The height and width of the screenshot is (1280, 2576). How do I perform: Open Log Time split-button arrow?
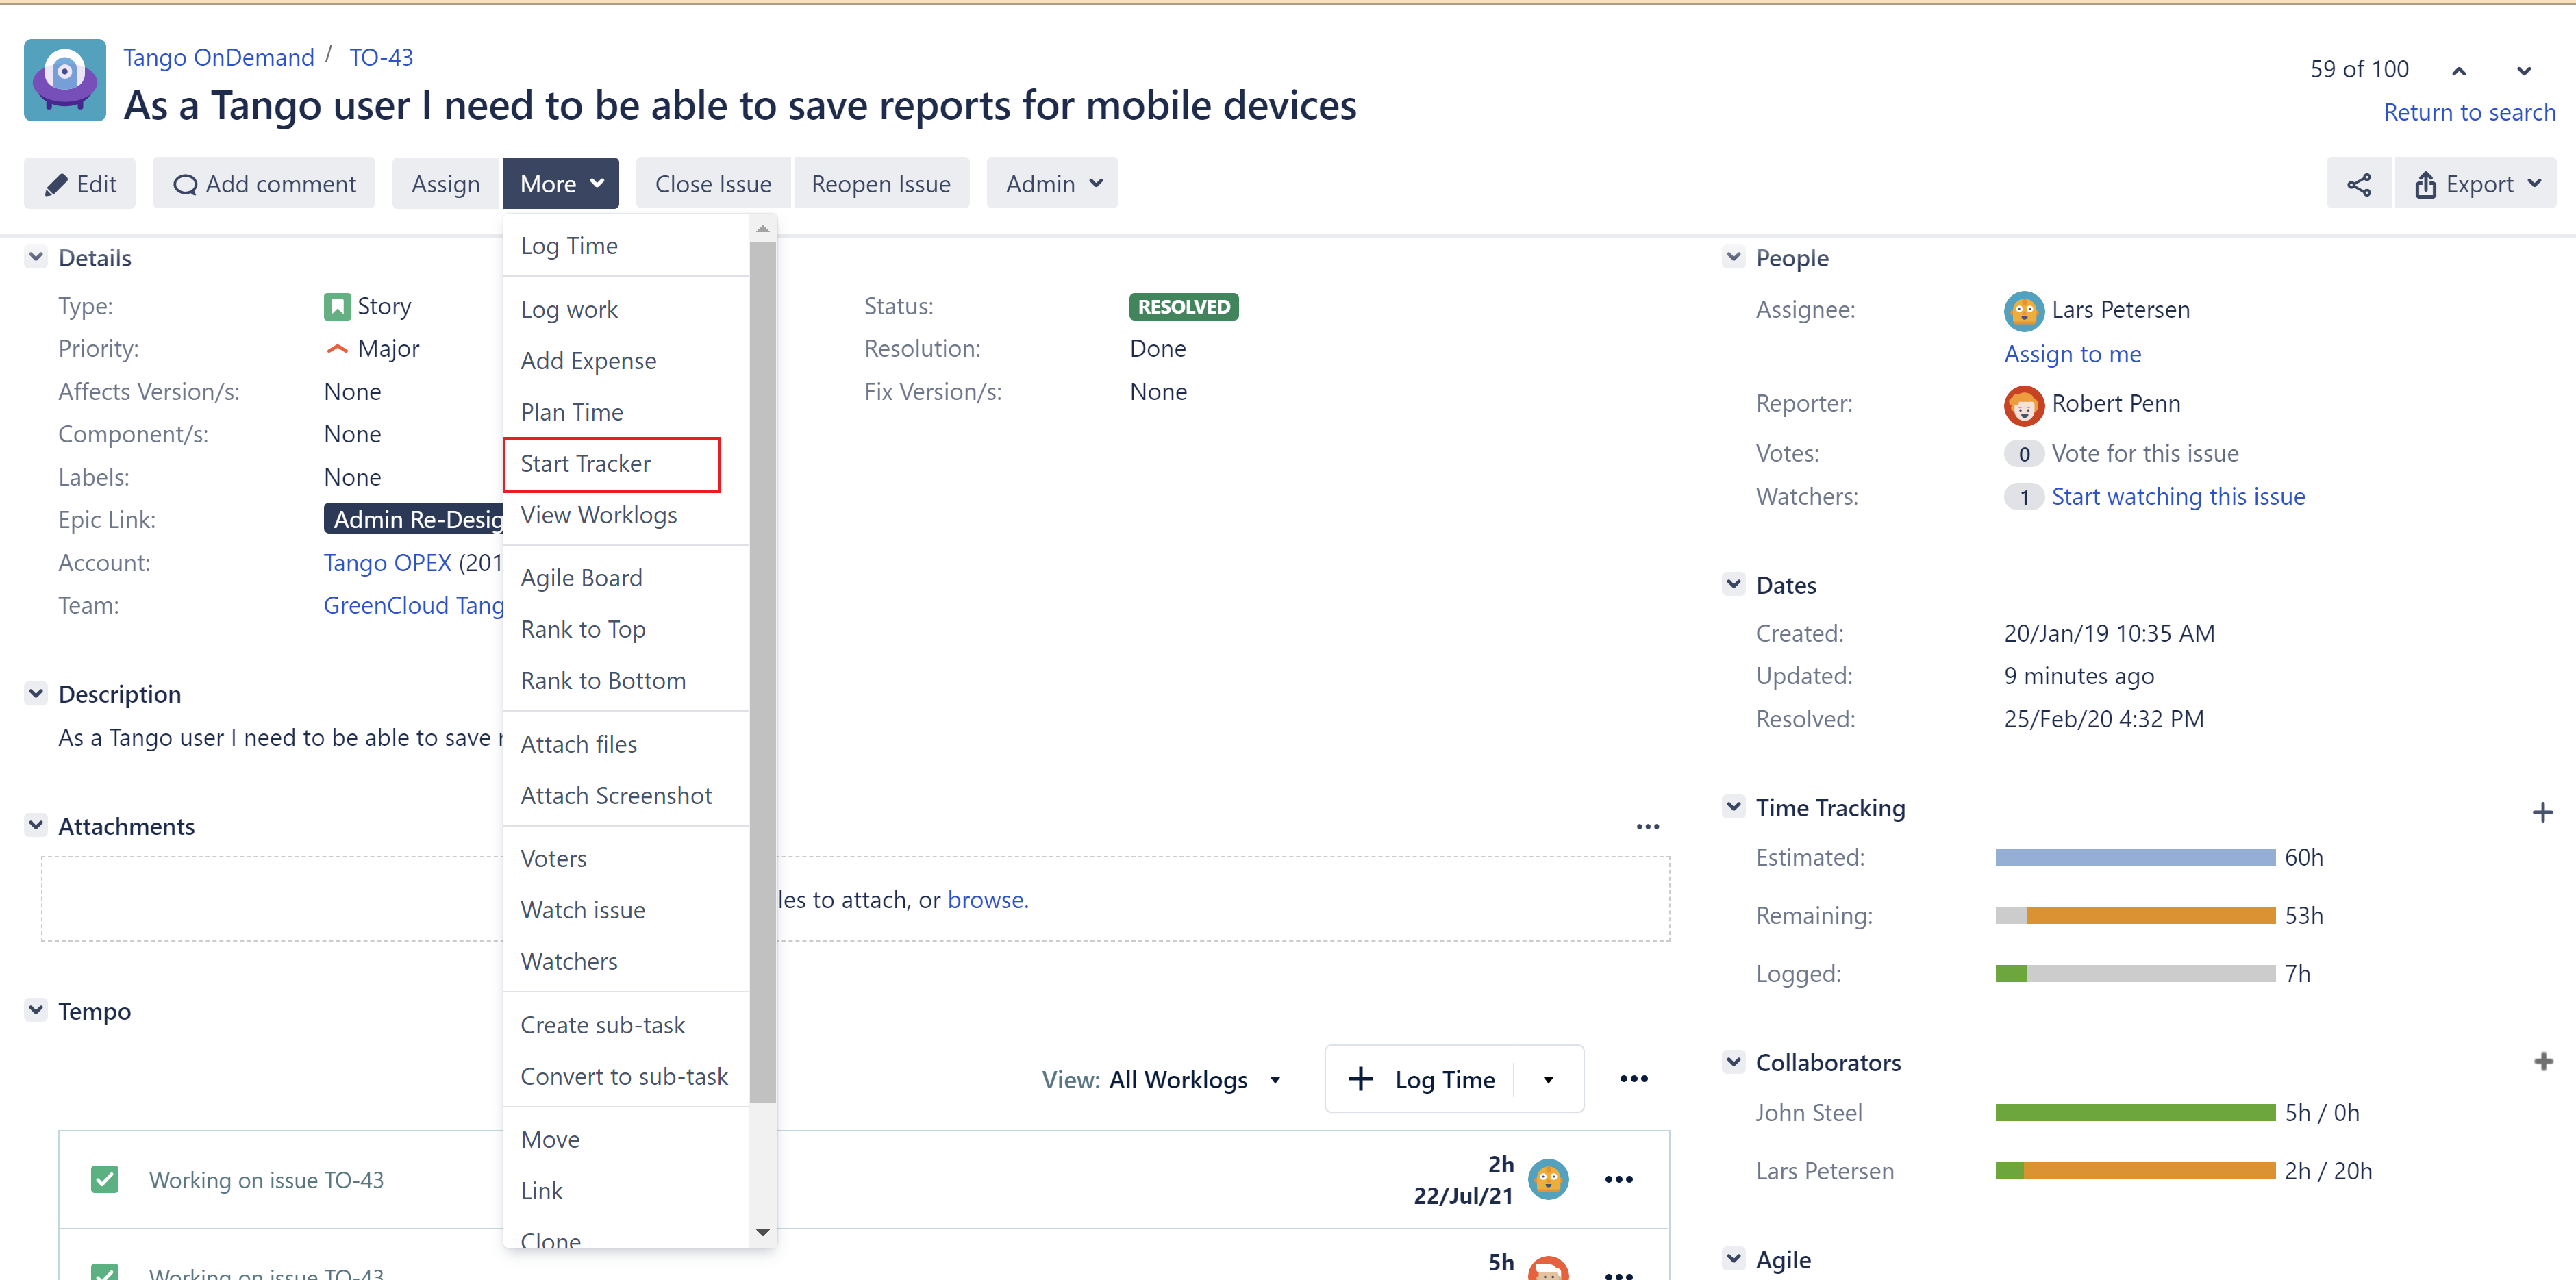(1548, 1080)
